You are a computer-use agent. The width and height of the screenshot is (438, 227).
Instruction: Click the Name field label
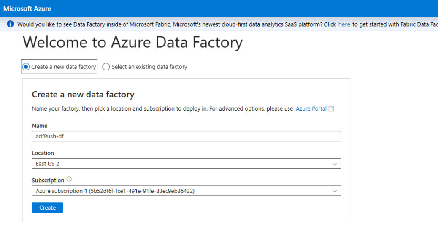40,126
